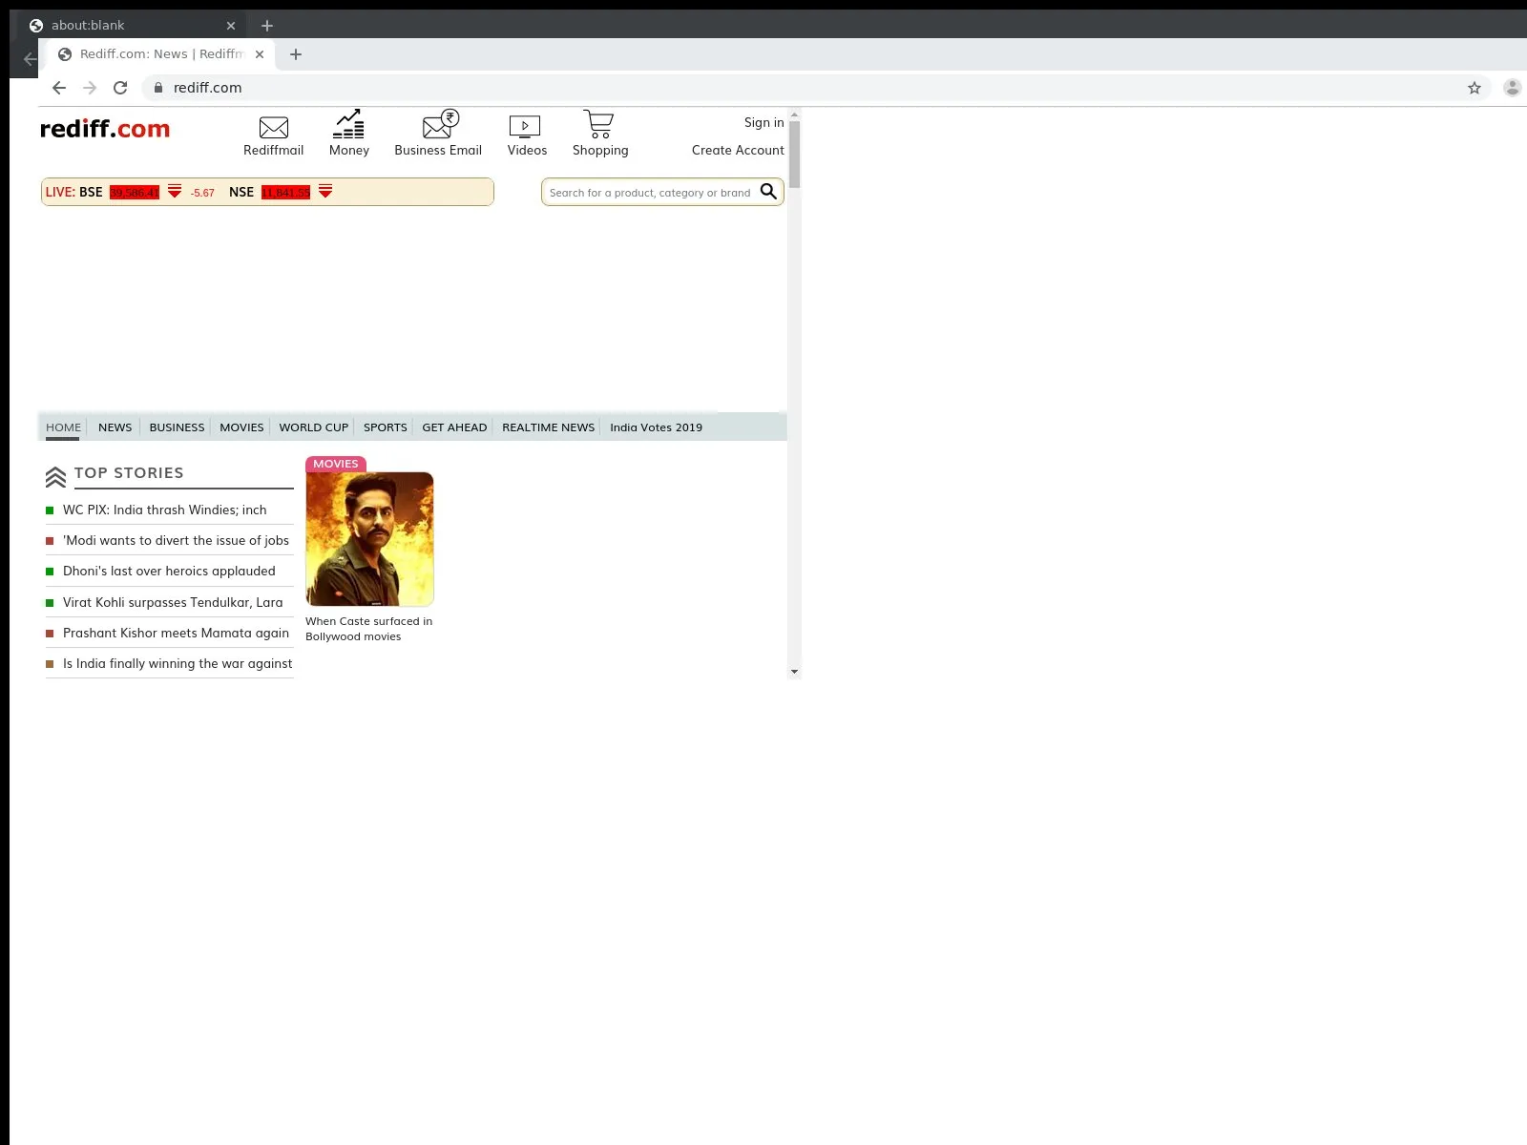Open the Money chart icon
Screen dimensions: 1527x1145
point(348,124)
